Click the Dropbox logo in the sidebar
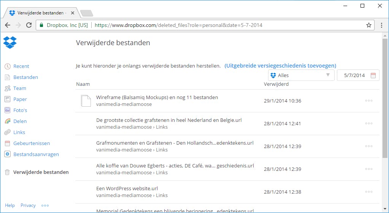The image size is (389, 213). coord(10,43)
